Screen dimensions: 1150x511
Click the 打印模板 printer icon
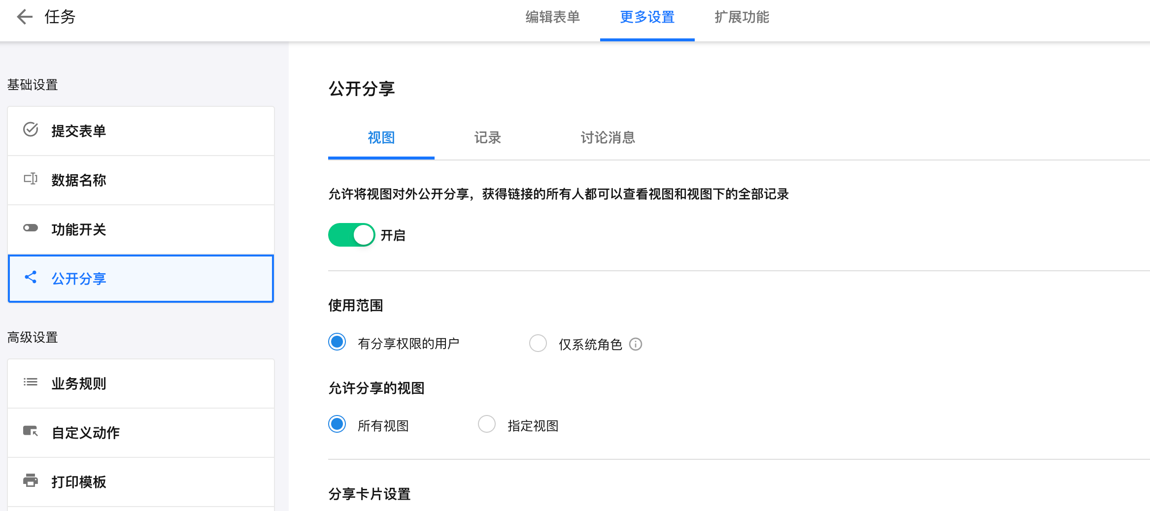31,480
